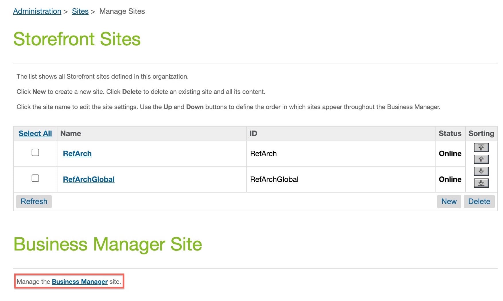Click the Select All link
This screenshot has width=503, height=301.
tap(35, 133)
